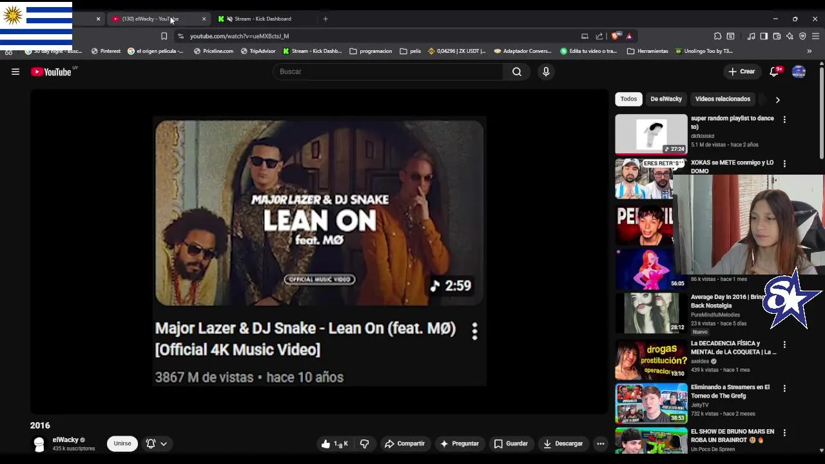The height and width of the screenshot is (464, 825).
Task: Open the browser main menu
Action: click(x=815, y=36)
